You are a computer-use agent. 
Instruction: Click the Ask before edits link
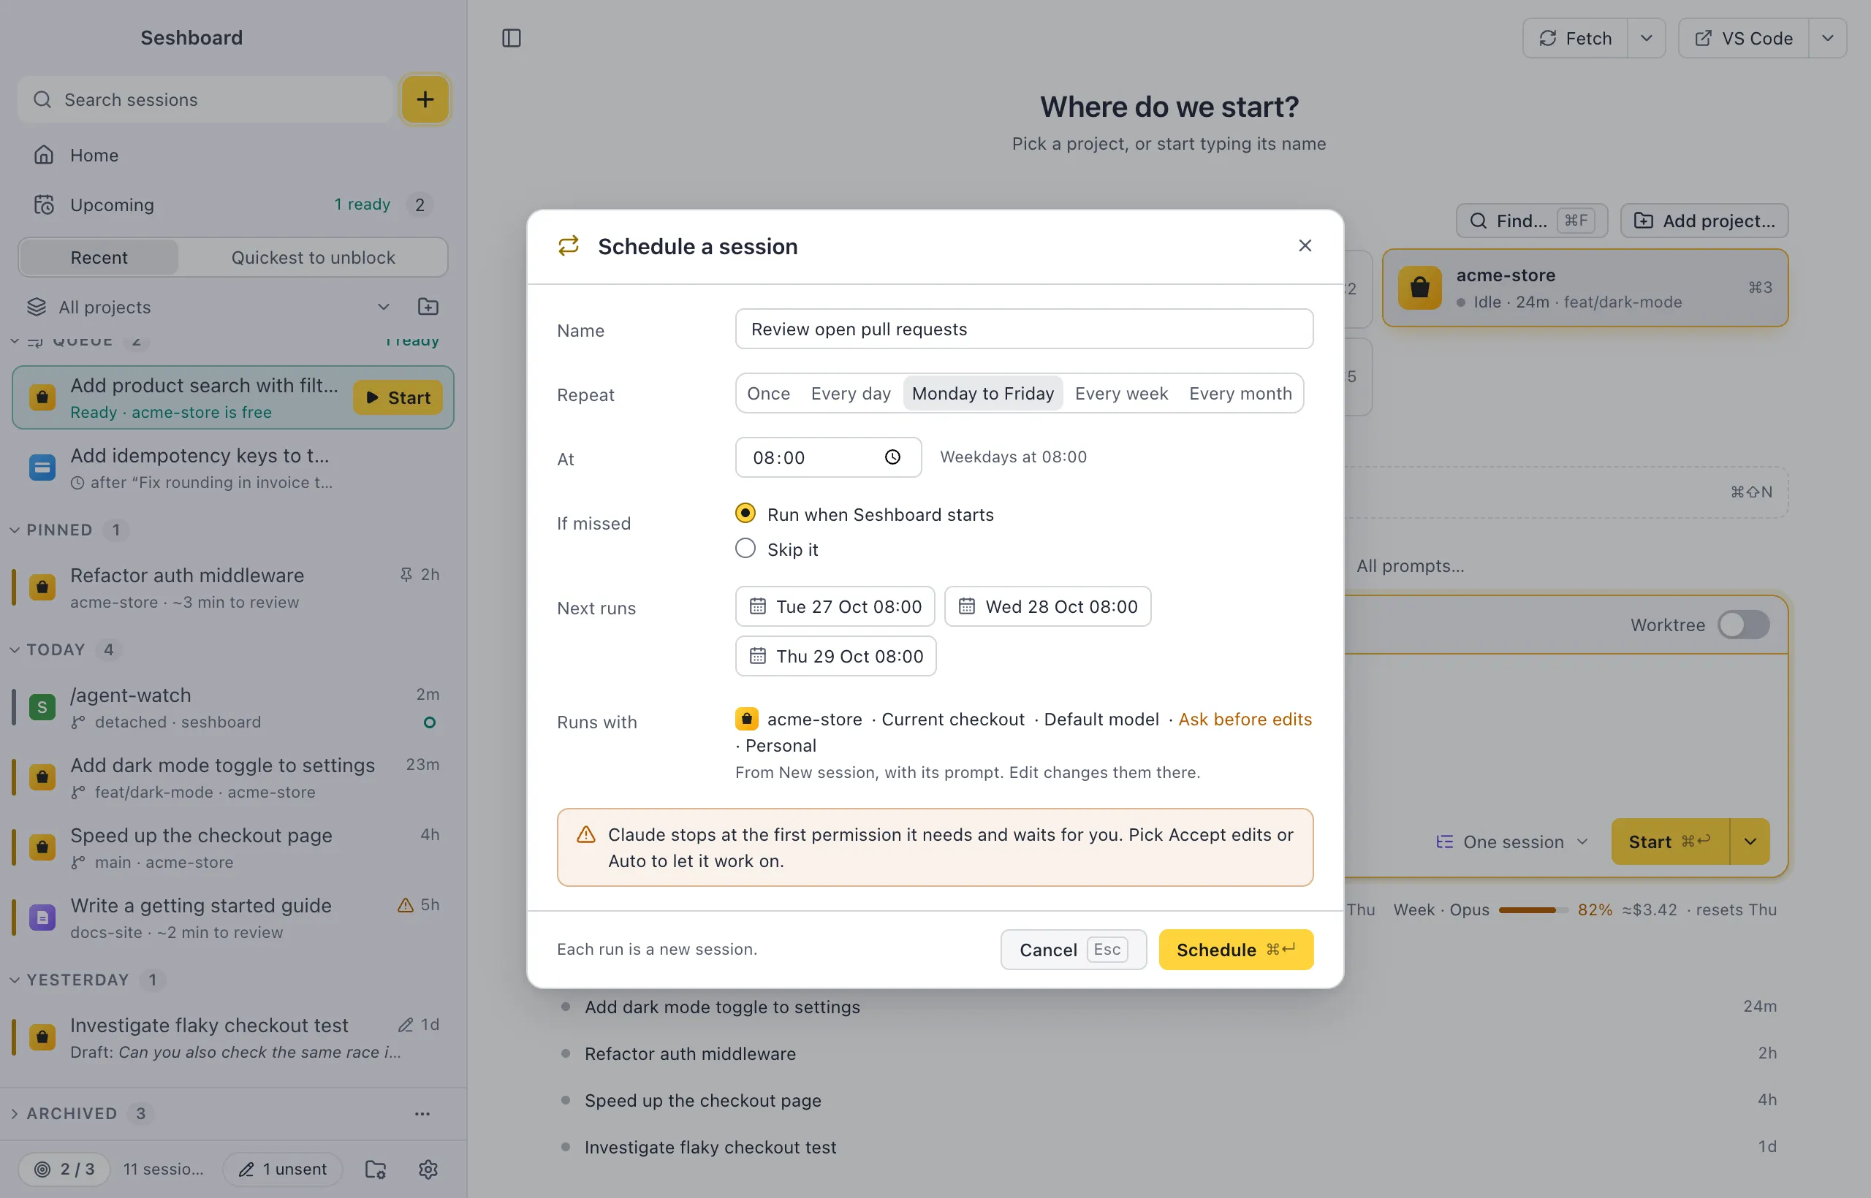click(1245, 720)
